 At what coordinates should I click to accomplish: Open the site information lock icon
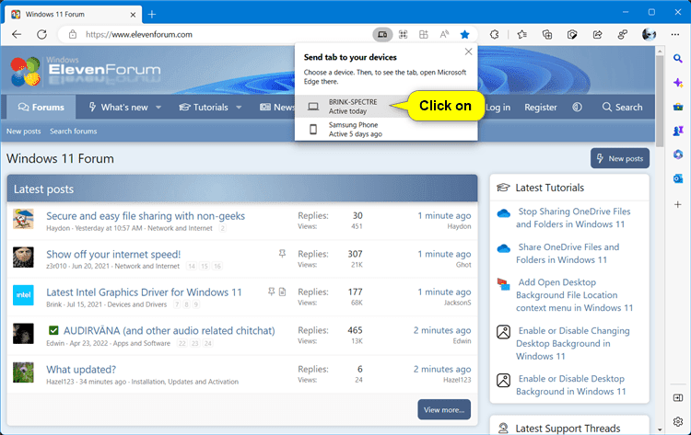[73, 34]
